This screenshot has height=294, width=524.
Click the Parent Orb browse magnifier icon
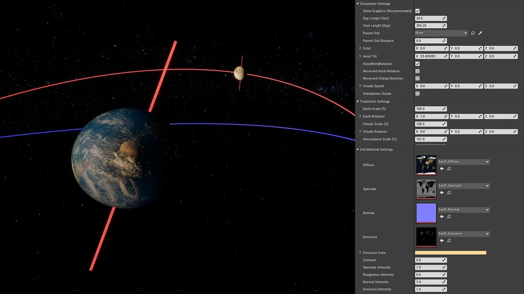point(473,33)
